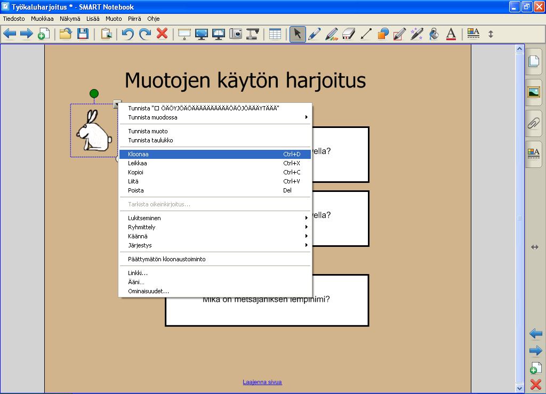
Task: Select the Shape Recognition Pen tool
Action: pyautogui.click(x=400, y=34)
